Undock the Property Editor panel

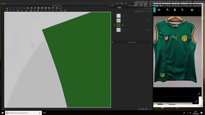click(x=152, y=42)
